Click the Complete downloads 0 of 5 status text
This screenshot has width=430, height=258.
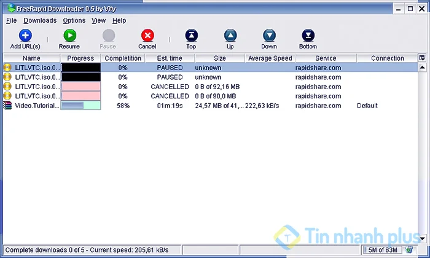87,250
